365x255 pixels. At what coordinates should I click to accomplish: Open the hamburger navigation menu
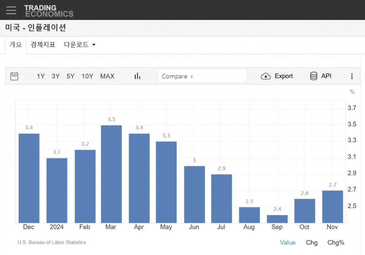11,10
